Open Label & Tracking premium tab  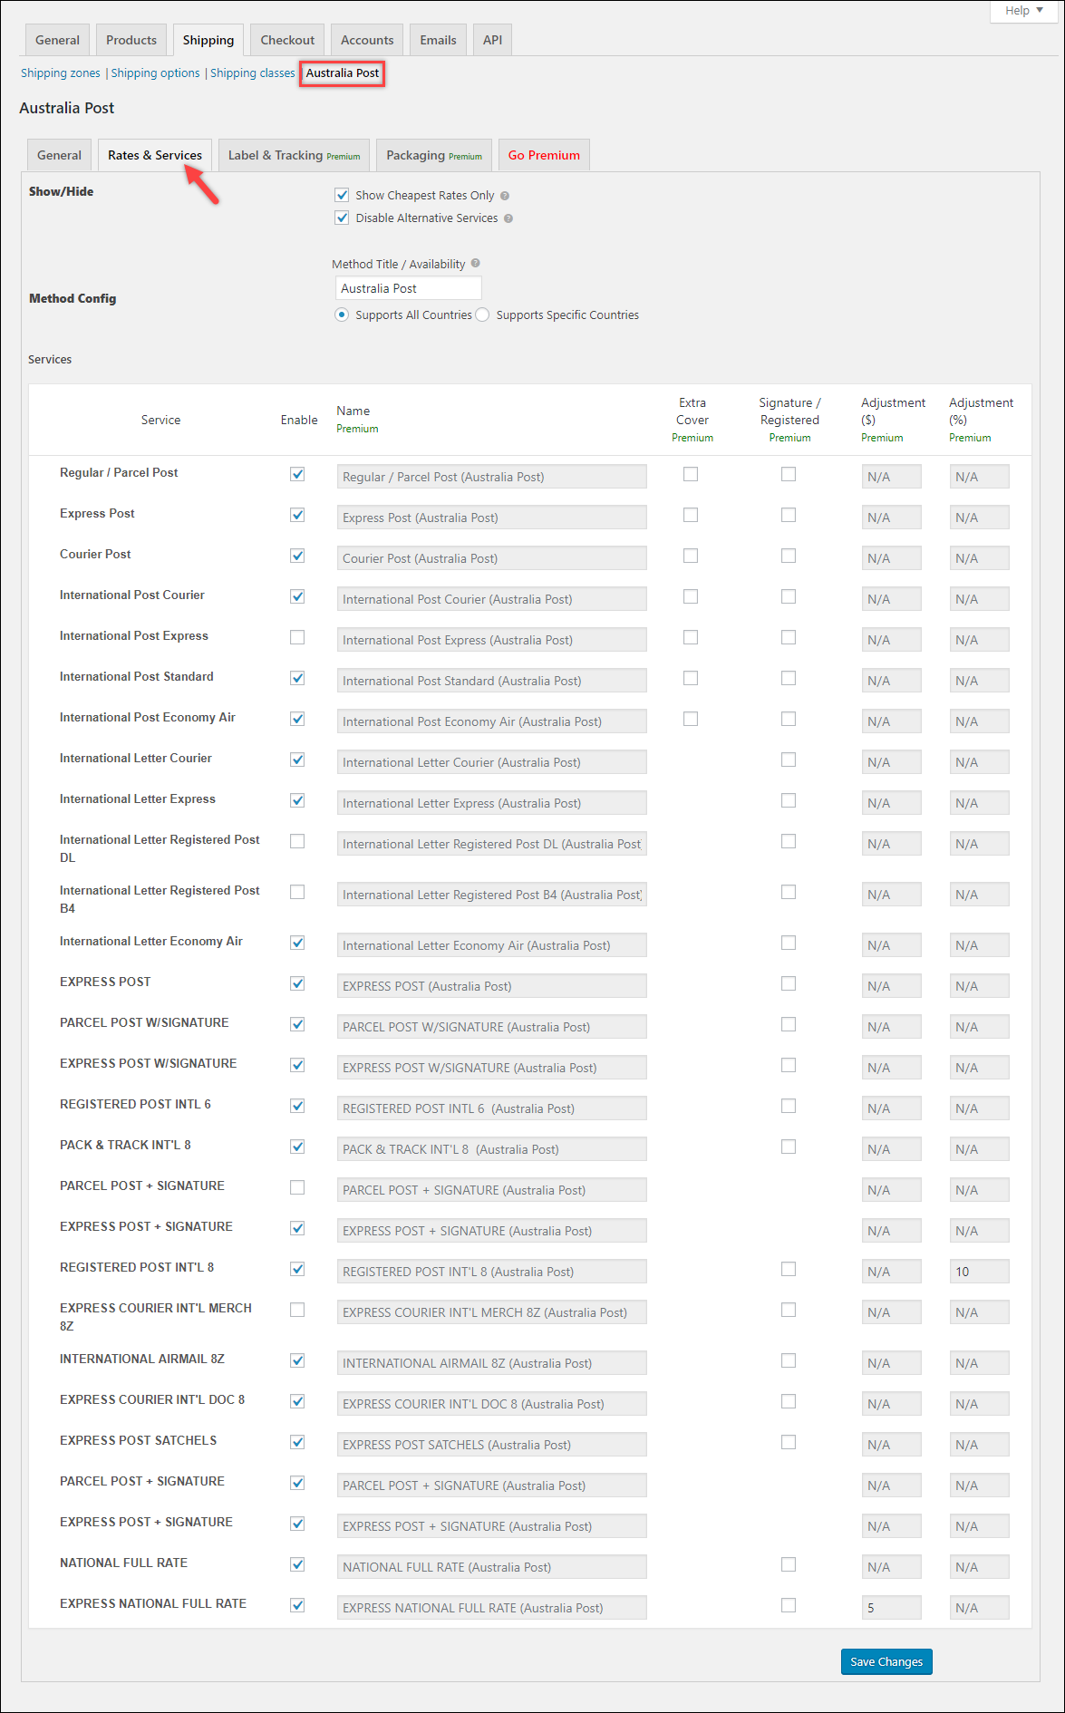(294, 155)
